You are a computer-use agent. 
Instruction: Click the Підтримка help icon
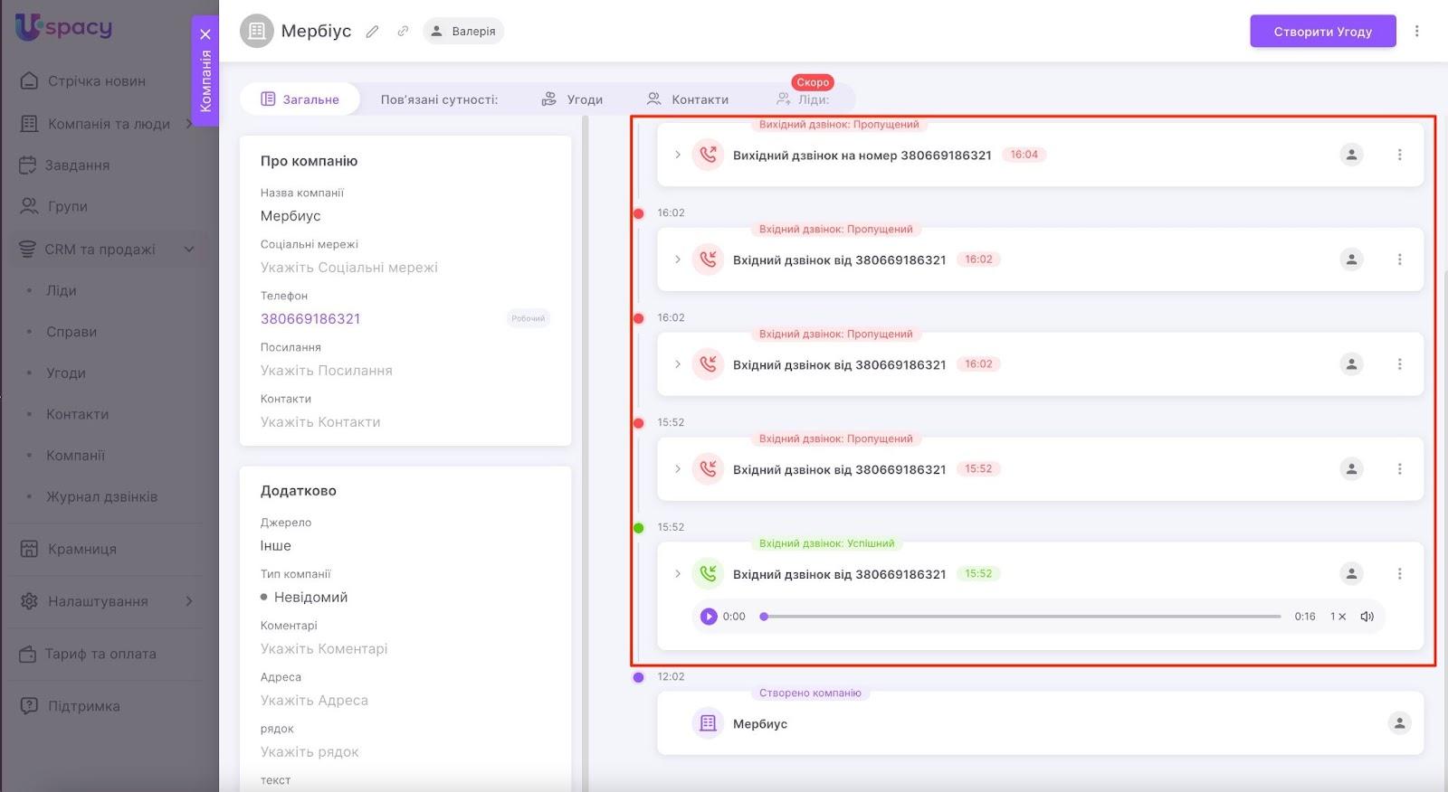pyautogui.click(x=29, y=706)
